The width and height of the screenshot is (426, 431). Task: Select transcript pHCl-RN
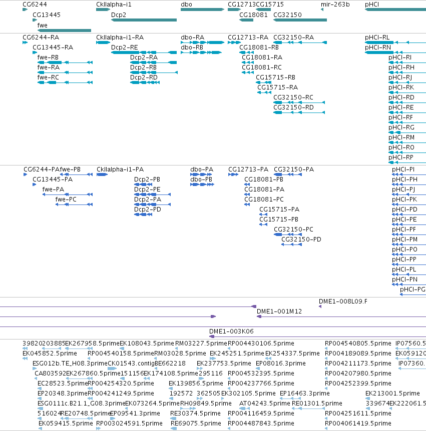pyautogui.click(x=378, y=47)
